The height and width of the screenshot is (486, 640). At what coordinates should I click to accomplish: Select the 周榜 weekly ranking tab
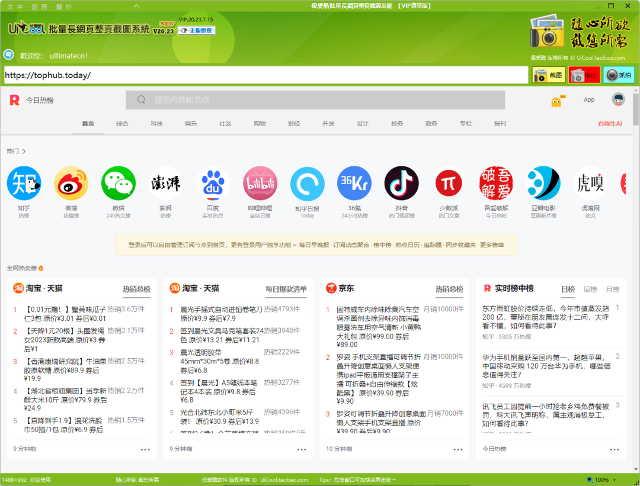click(590, 289)
